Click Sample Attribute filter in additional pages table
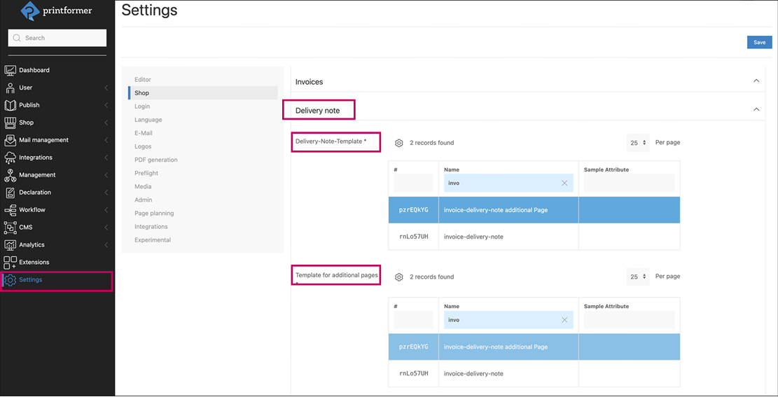Screen dimensions: 778x397 pos(629,320)
